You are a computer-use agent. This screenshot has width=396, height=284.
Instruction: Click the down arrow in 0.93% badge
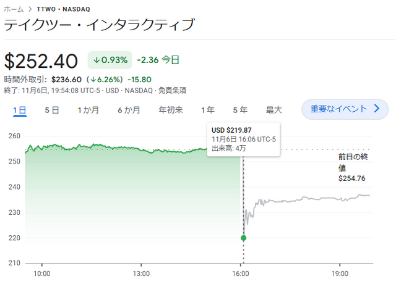coord(97,60)
